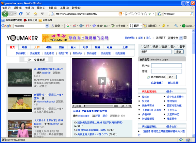
Task: Select the 記事 search radio button
Action: pyautogui.click(x=178, y=46)
